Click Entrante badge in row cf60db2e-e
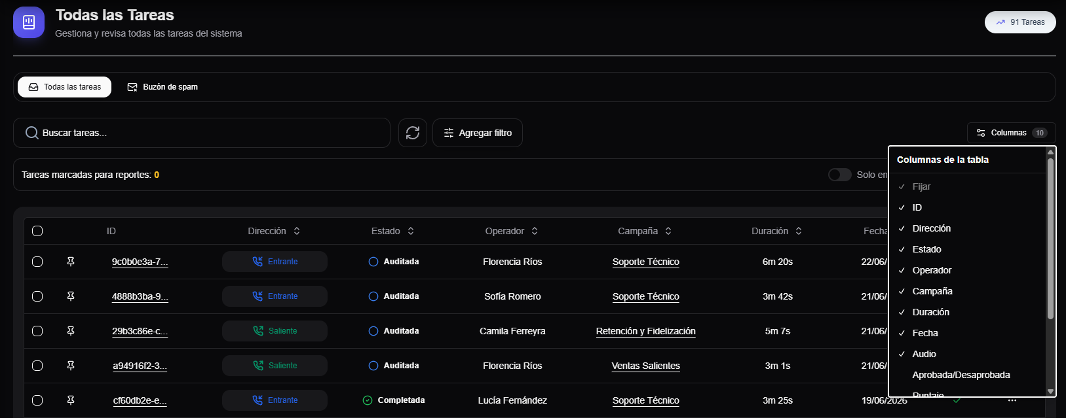Image resolution: width=1066 pixels, height=418 pixels. [275, 400]
